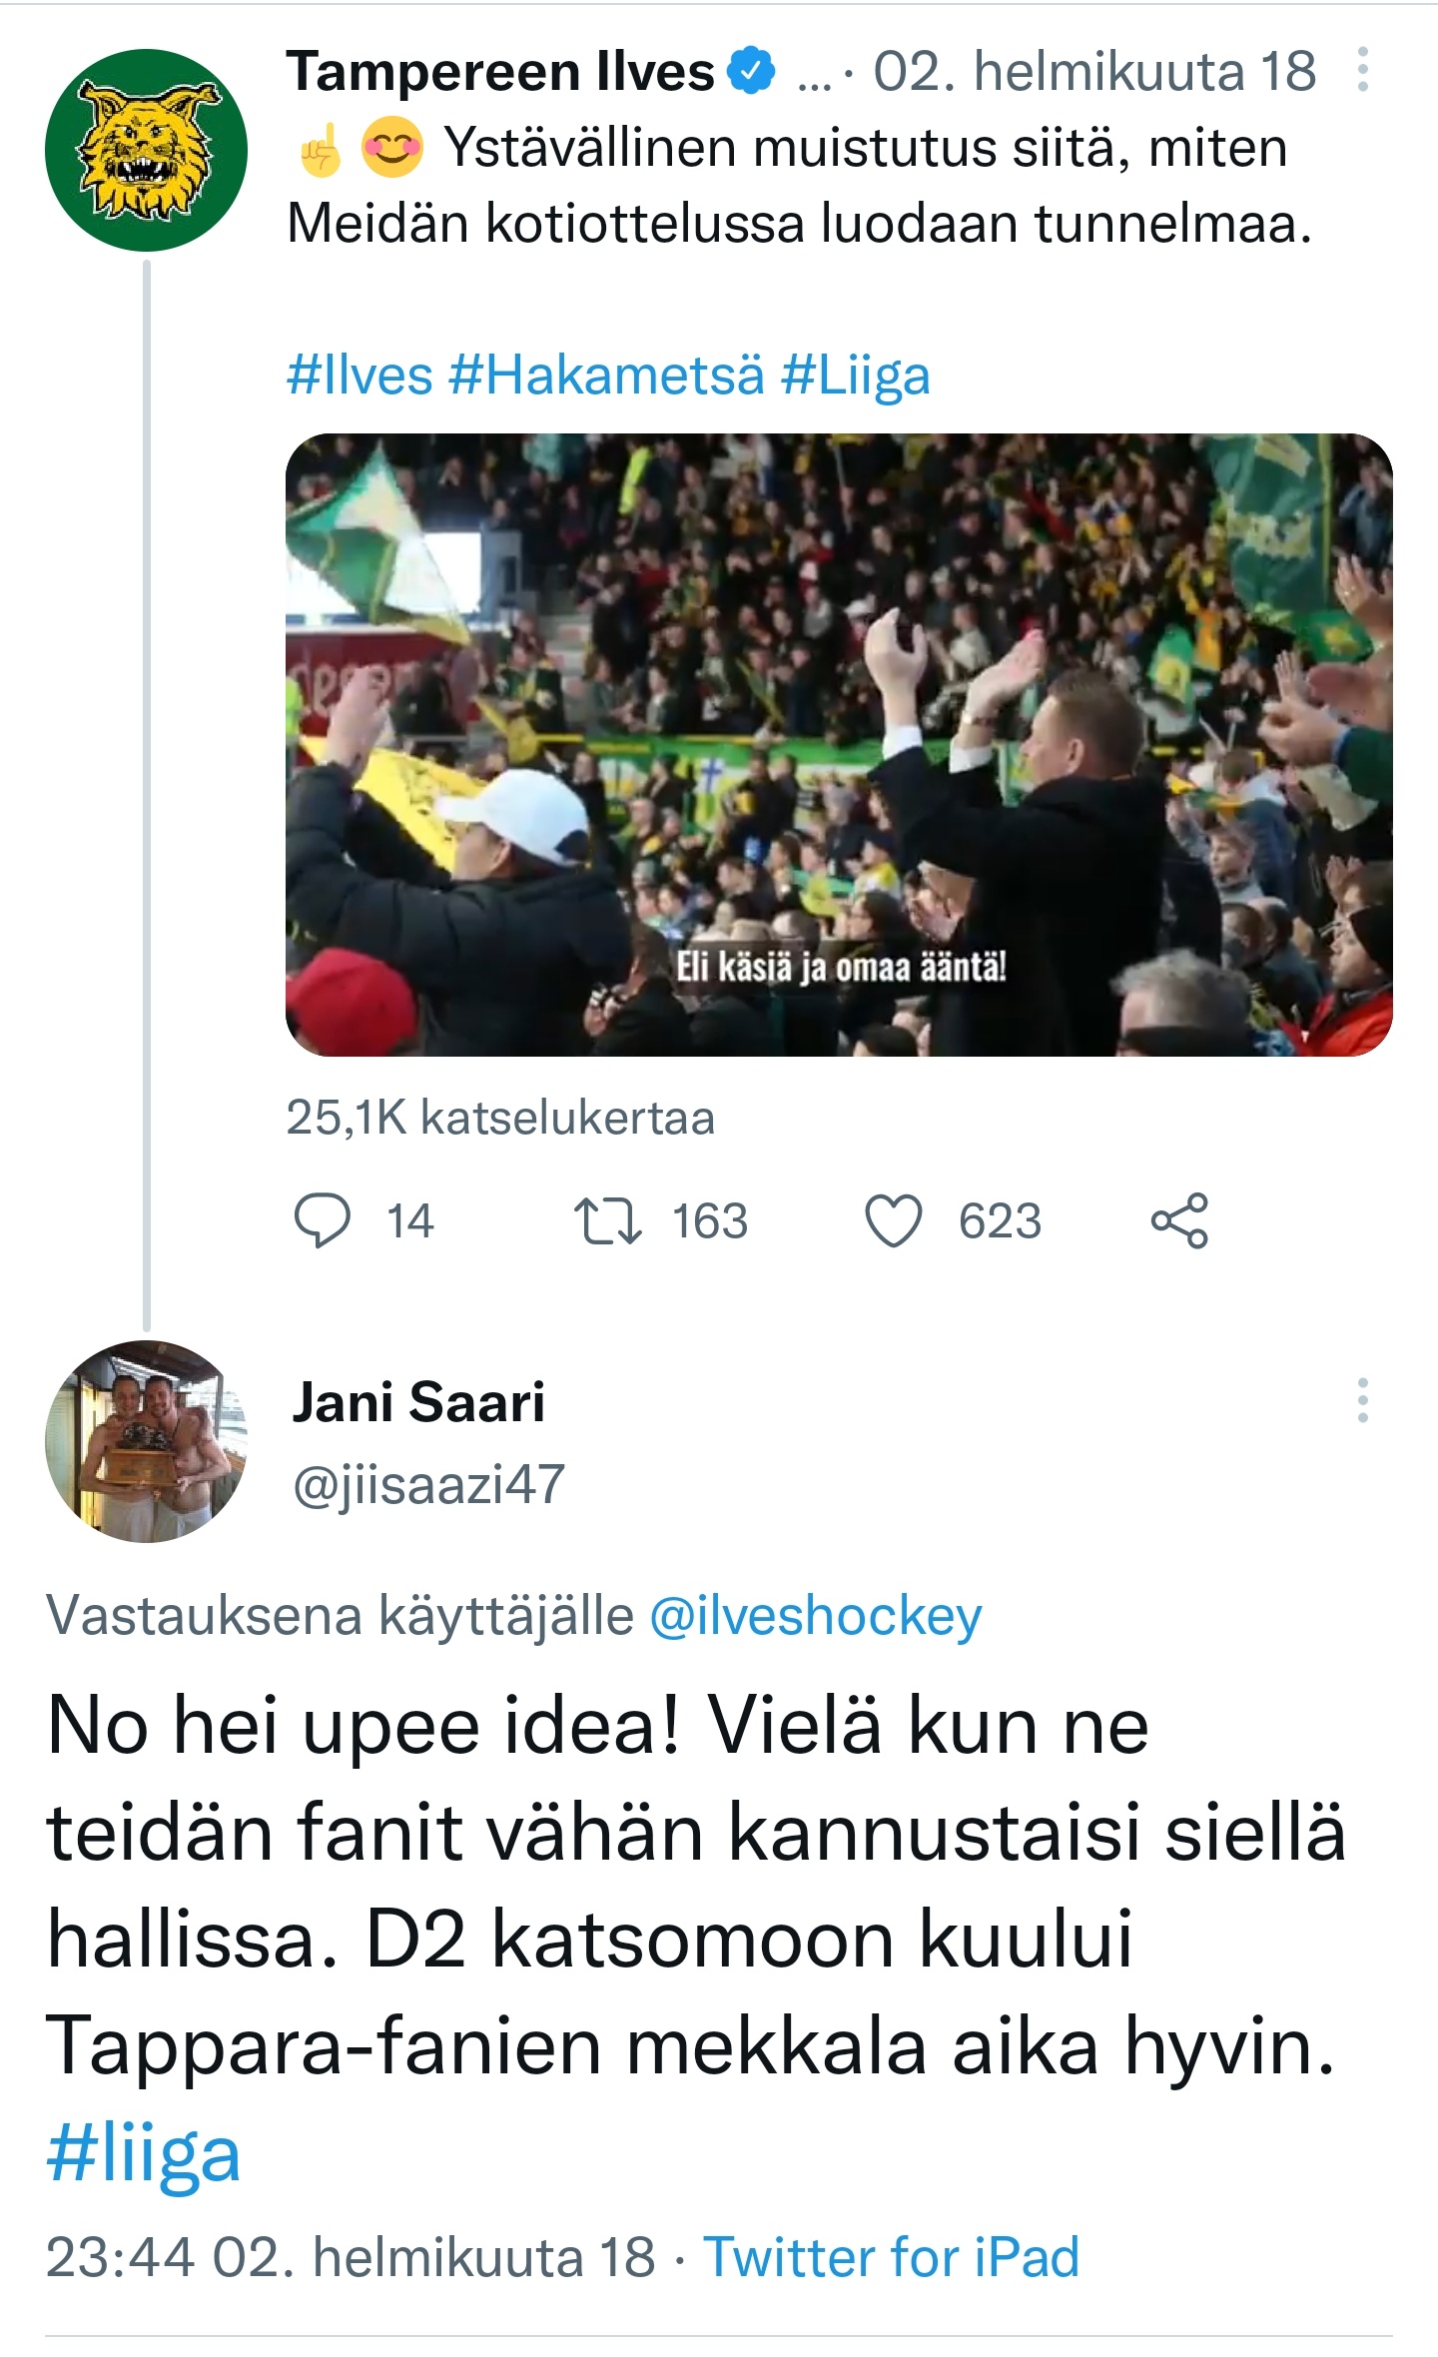Image resolution: width=1438 pixels, height=2357 pixels.
Task: Tap the retweet arrows icon
Action: [x=607, y=1220]
